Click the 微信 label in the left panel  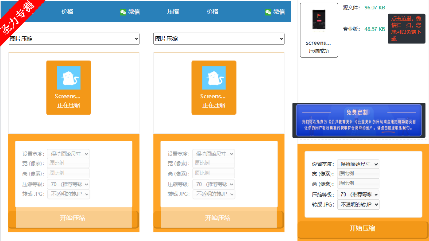tap(134, 12)
